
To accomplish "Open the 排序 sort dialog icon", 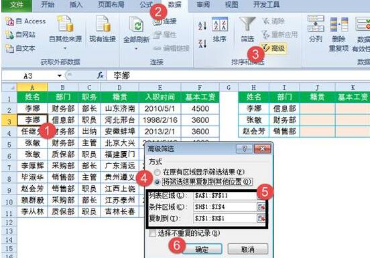I will [x=220, y=24].
